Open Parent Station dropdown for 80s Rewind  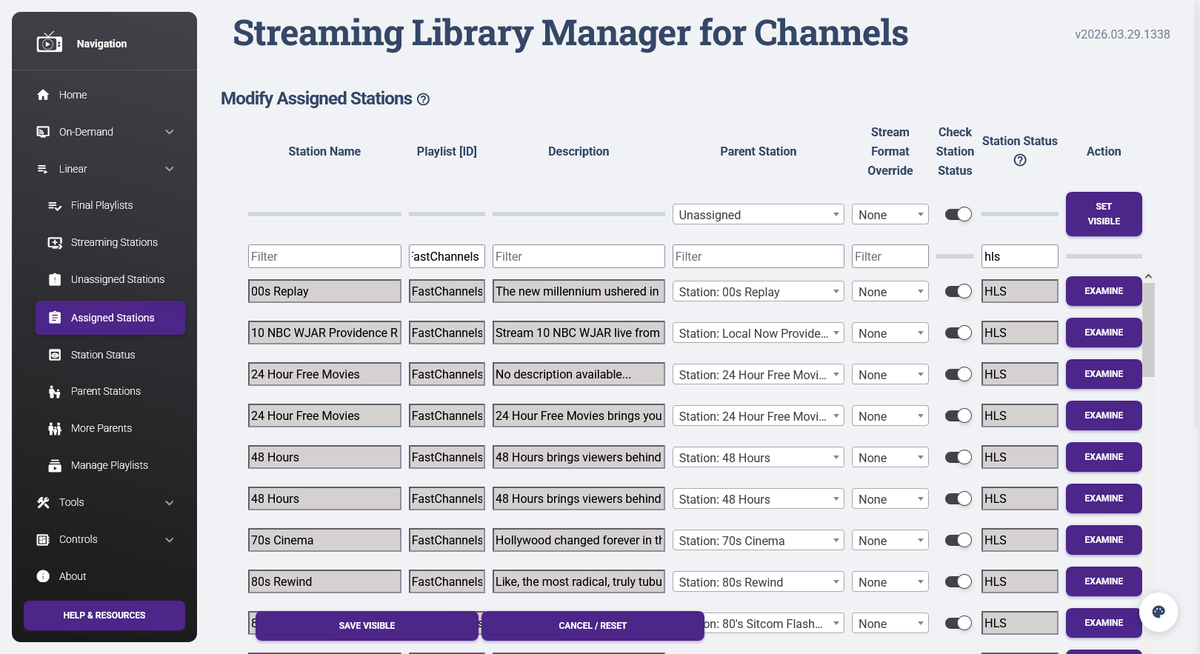click(x=758, y=582)
